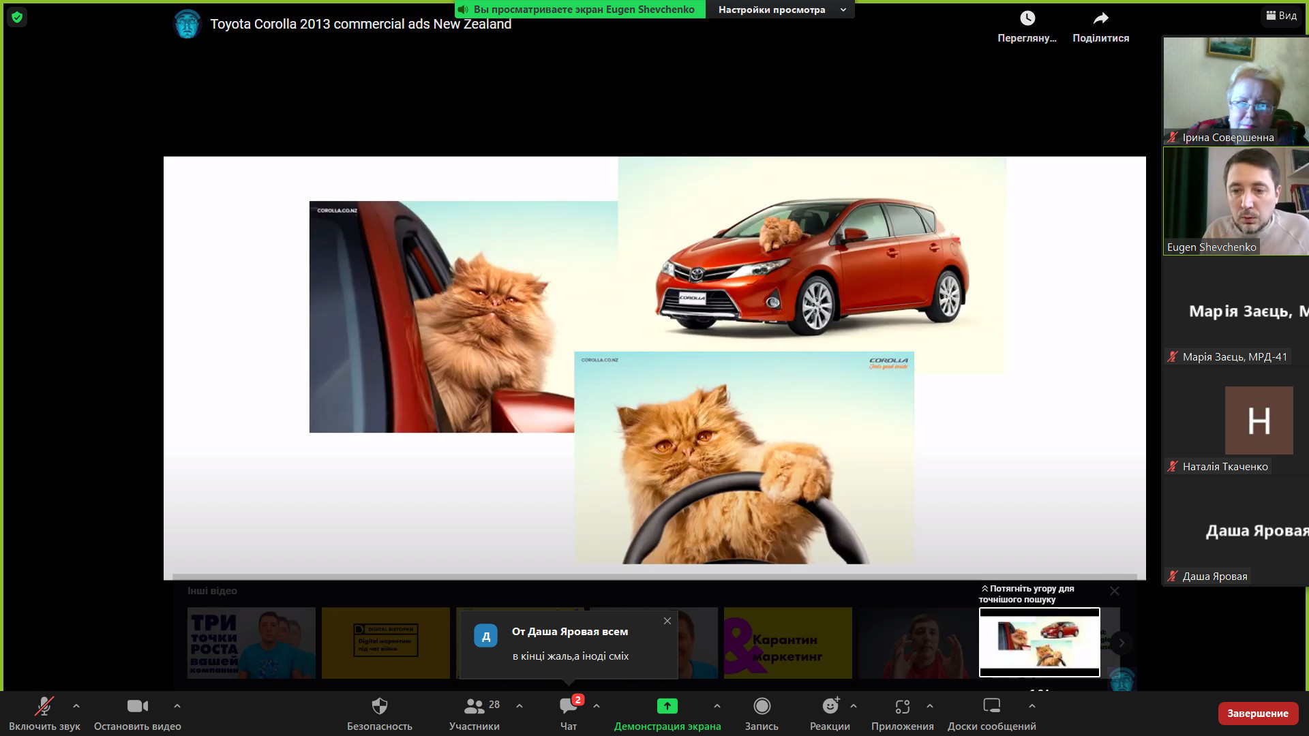Start Запись recording
The image size is (1309, 736).
762,714
